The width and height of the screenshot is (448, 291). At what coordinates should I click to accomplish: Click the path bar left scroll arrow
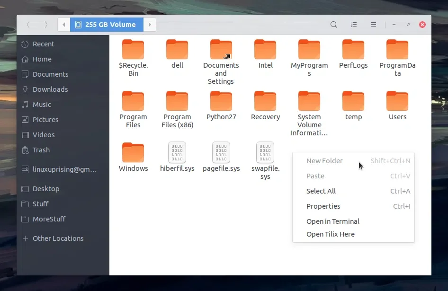click(x=64, y=25)
